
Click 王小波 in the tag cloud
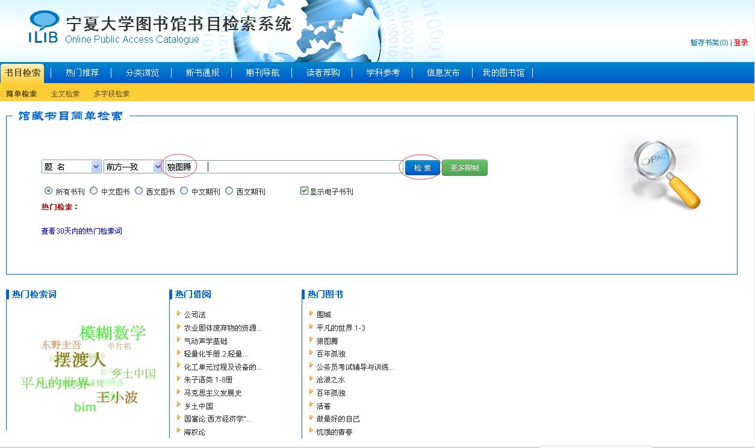click(x=117, y=397)
